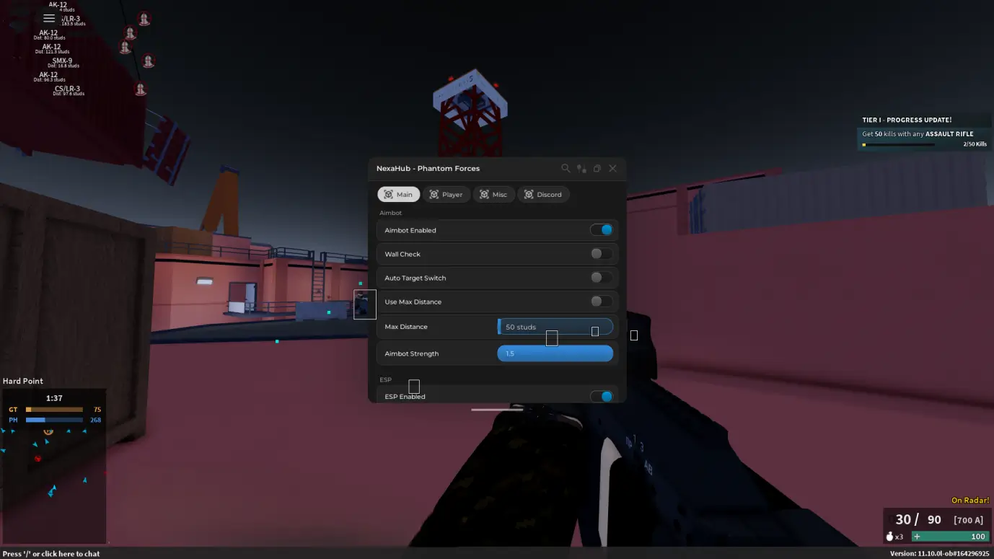The width and height of the screenshot is (994, 559).
Task: Close the NexaHub panel with X
Action: pos(612,168)
